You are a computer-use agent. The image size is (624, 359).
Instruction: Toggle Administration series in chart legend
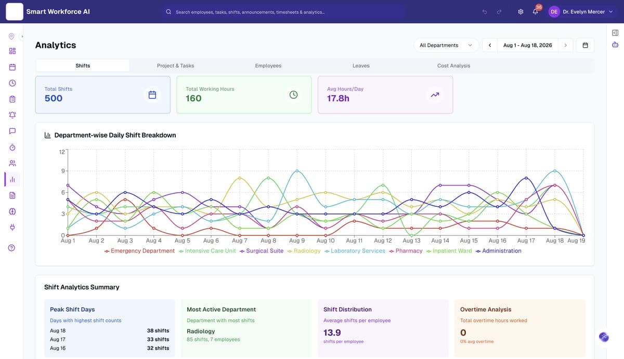pos(498,251)
